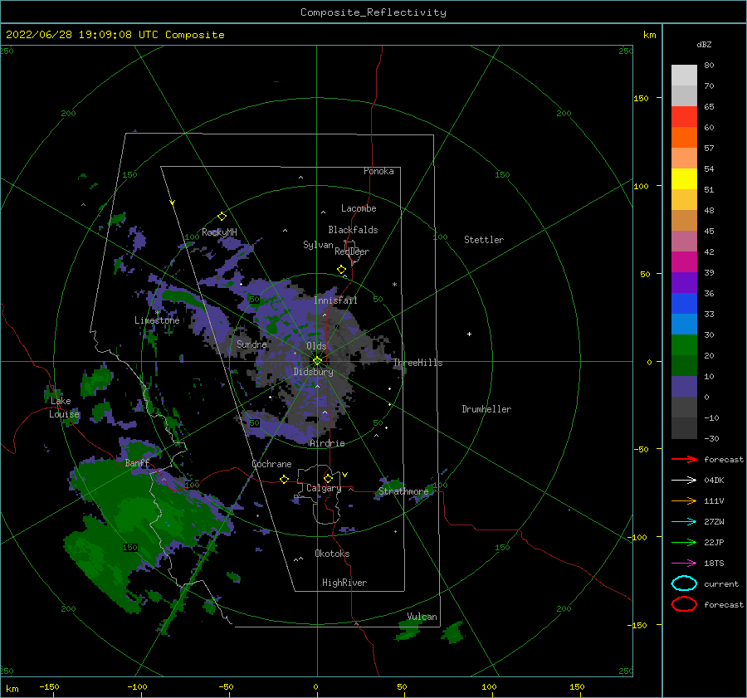Select the Okotoks label

pos(332,554)
